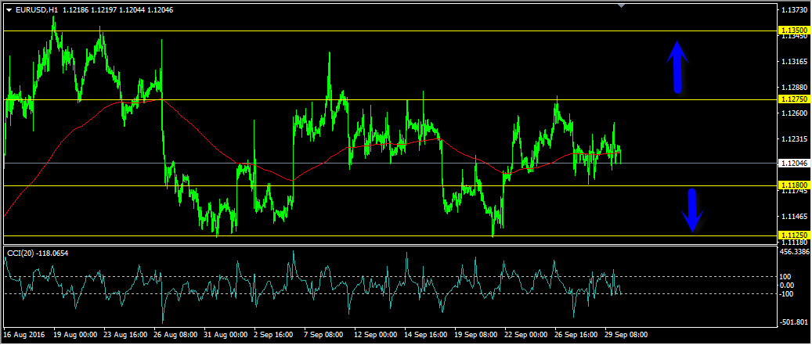Click the CCI 100 level on scale
Screen dimensions: 812x345
(785, 277)
